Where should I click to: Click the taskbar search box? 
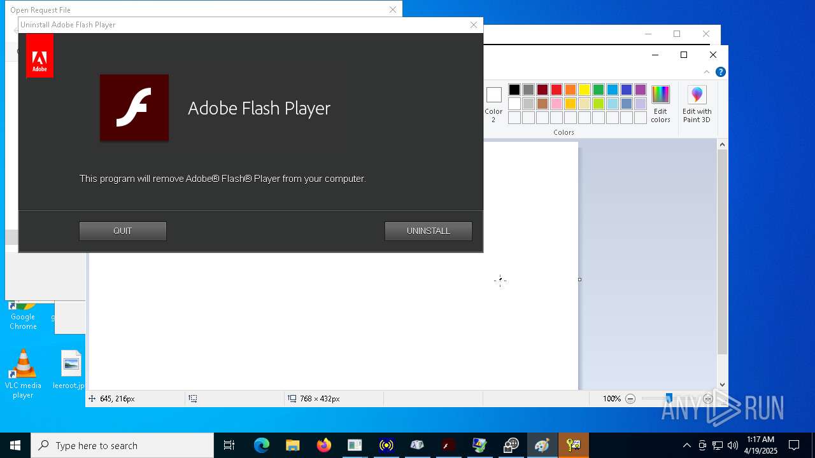point(122,445)
